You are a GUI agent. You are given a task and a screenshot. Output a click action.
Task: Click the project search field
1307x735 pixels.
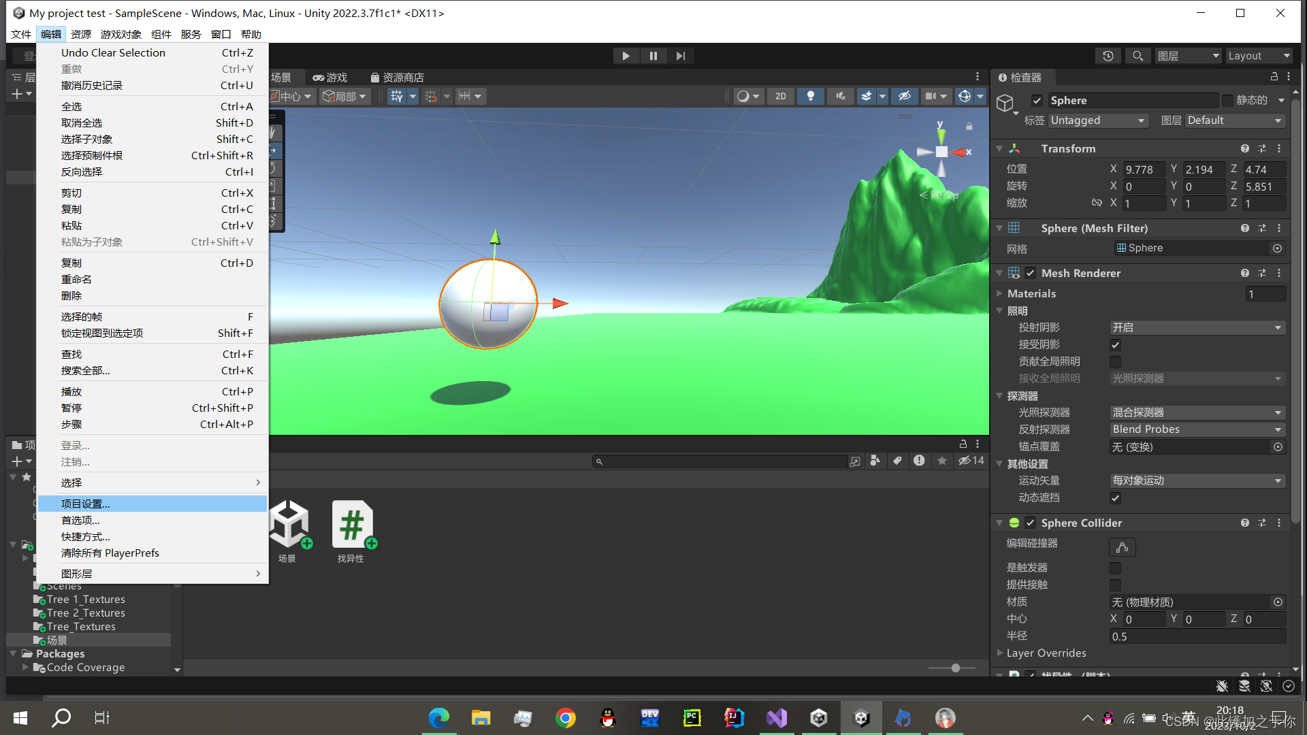720,461
